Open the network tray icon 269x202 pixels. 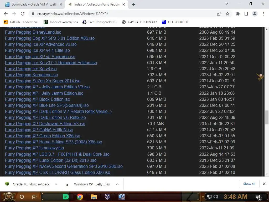209,197
